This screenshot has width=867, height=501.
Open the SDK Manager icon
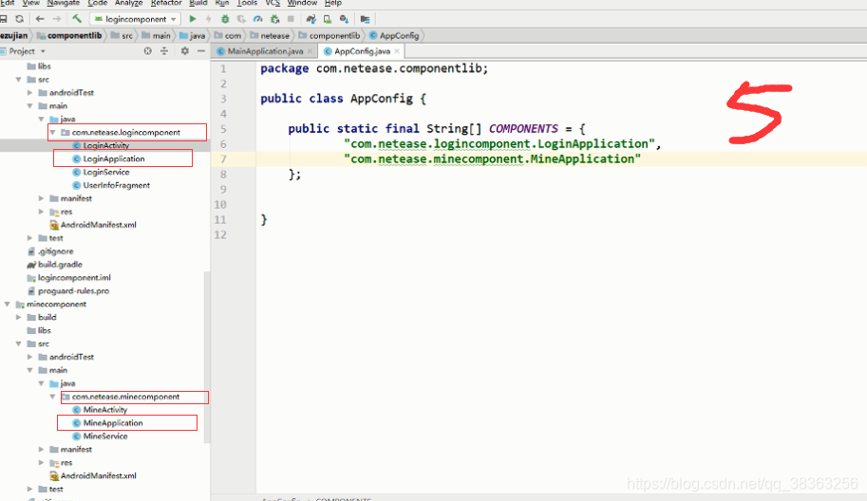pyautogui.click(x=344, y=19)
